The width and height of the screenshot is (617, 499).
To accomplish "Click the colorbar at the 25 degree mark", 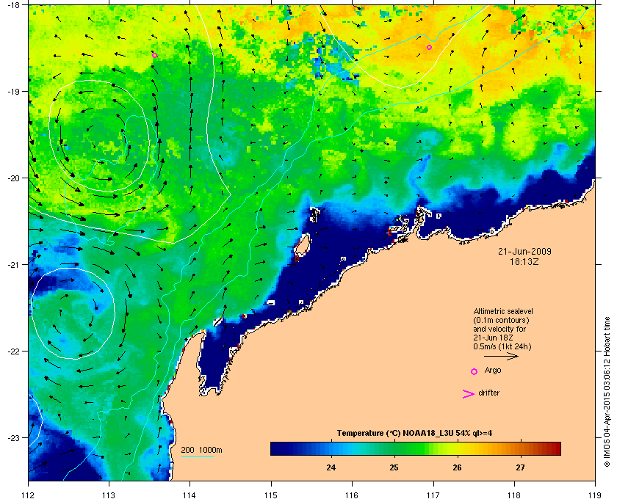I will (394, 449).
